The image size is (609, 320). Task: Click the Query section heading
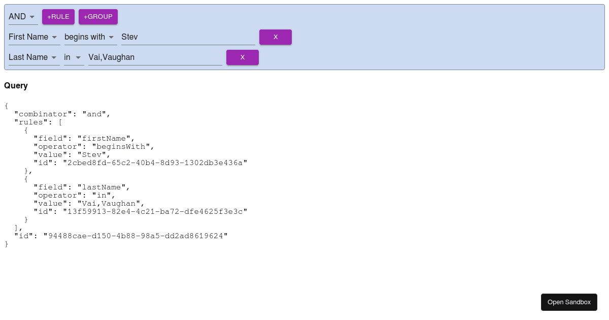(x=16, y=85)
